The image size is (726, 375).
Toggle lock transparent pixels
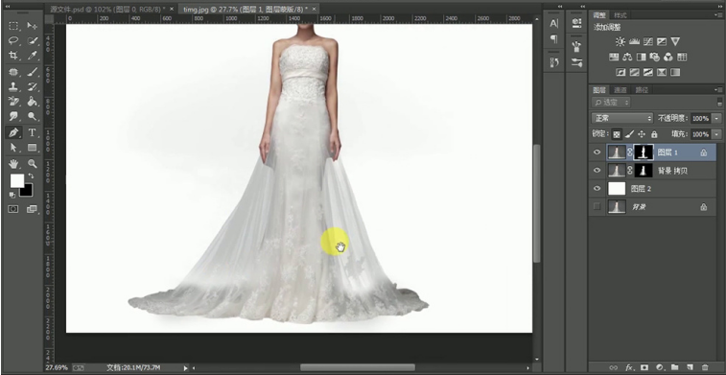617,134
